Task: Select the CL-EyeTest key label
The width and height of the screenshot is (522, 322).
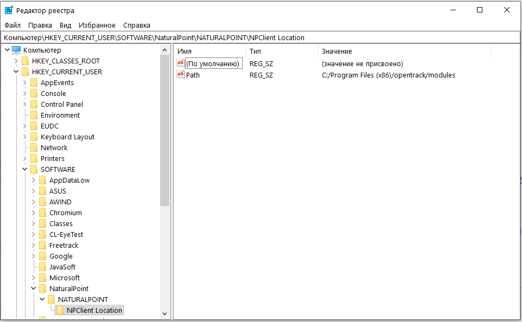Action: 66,235
